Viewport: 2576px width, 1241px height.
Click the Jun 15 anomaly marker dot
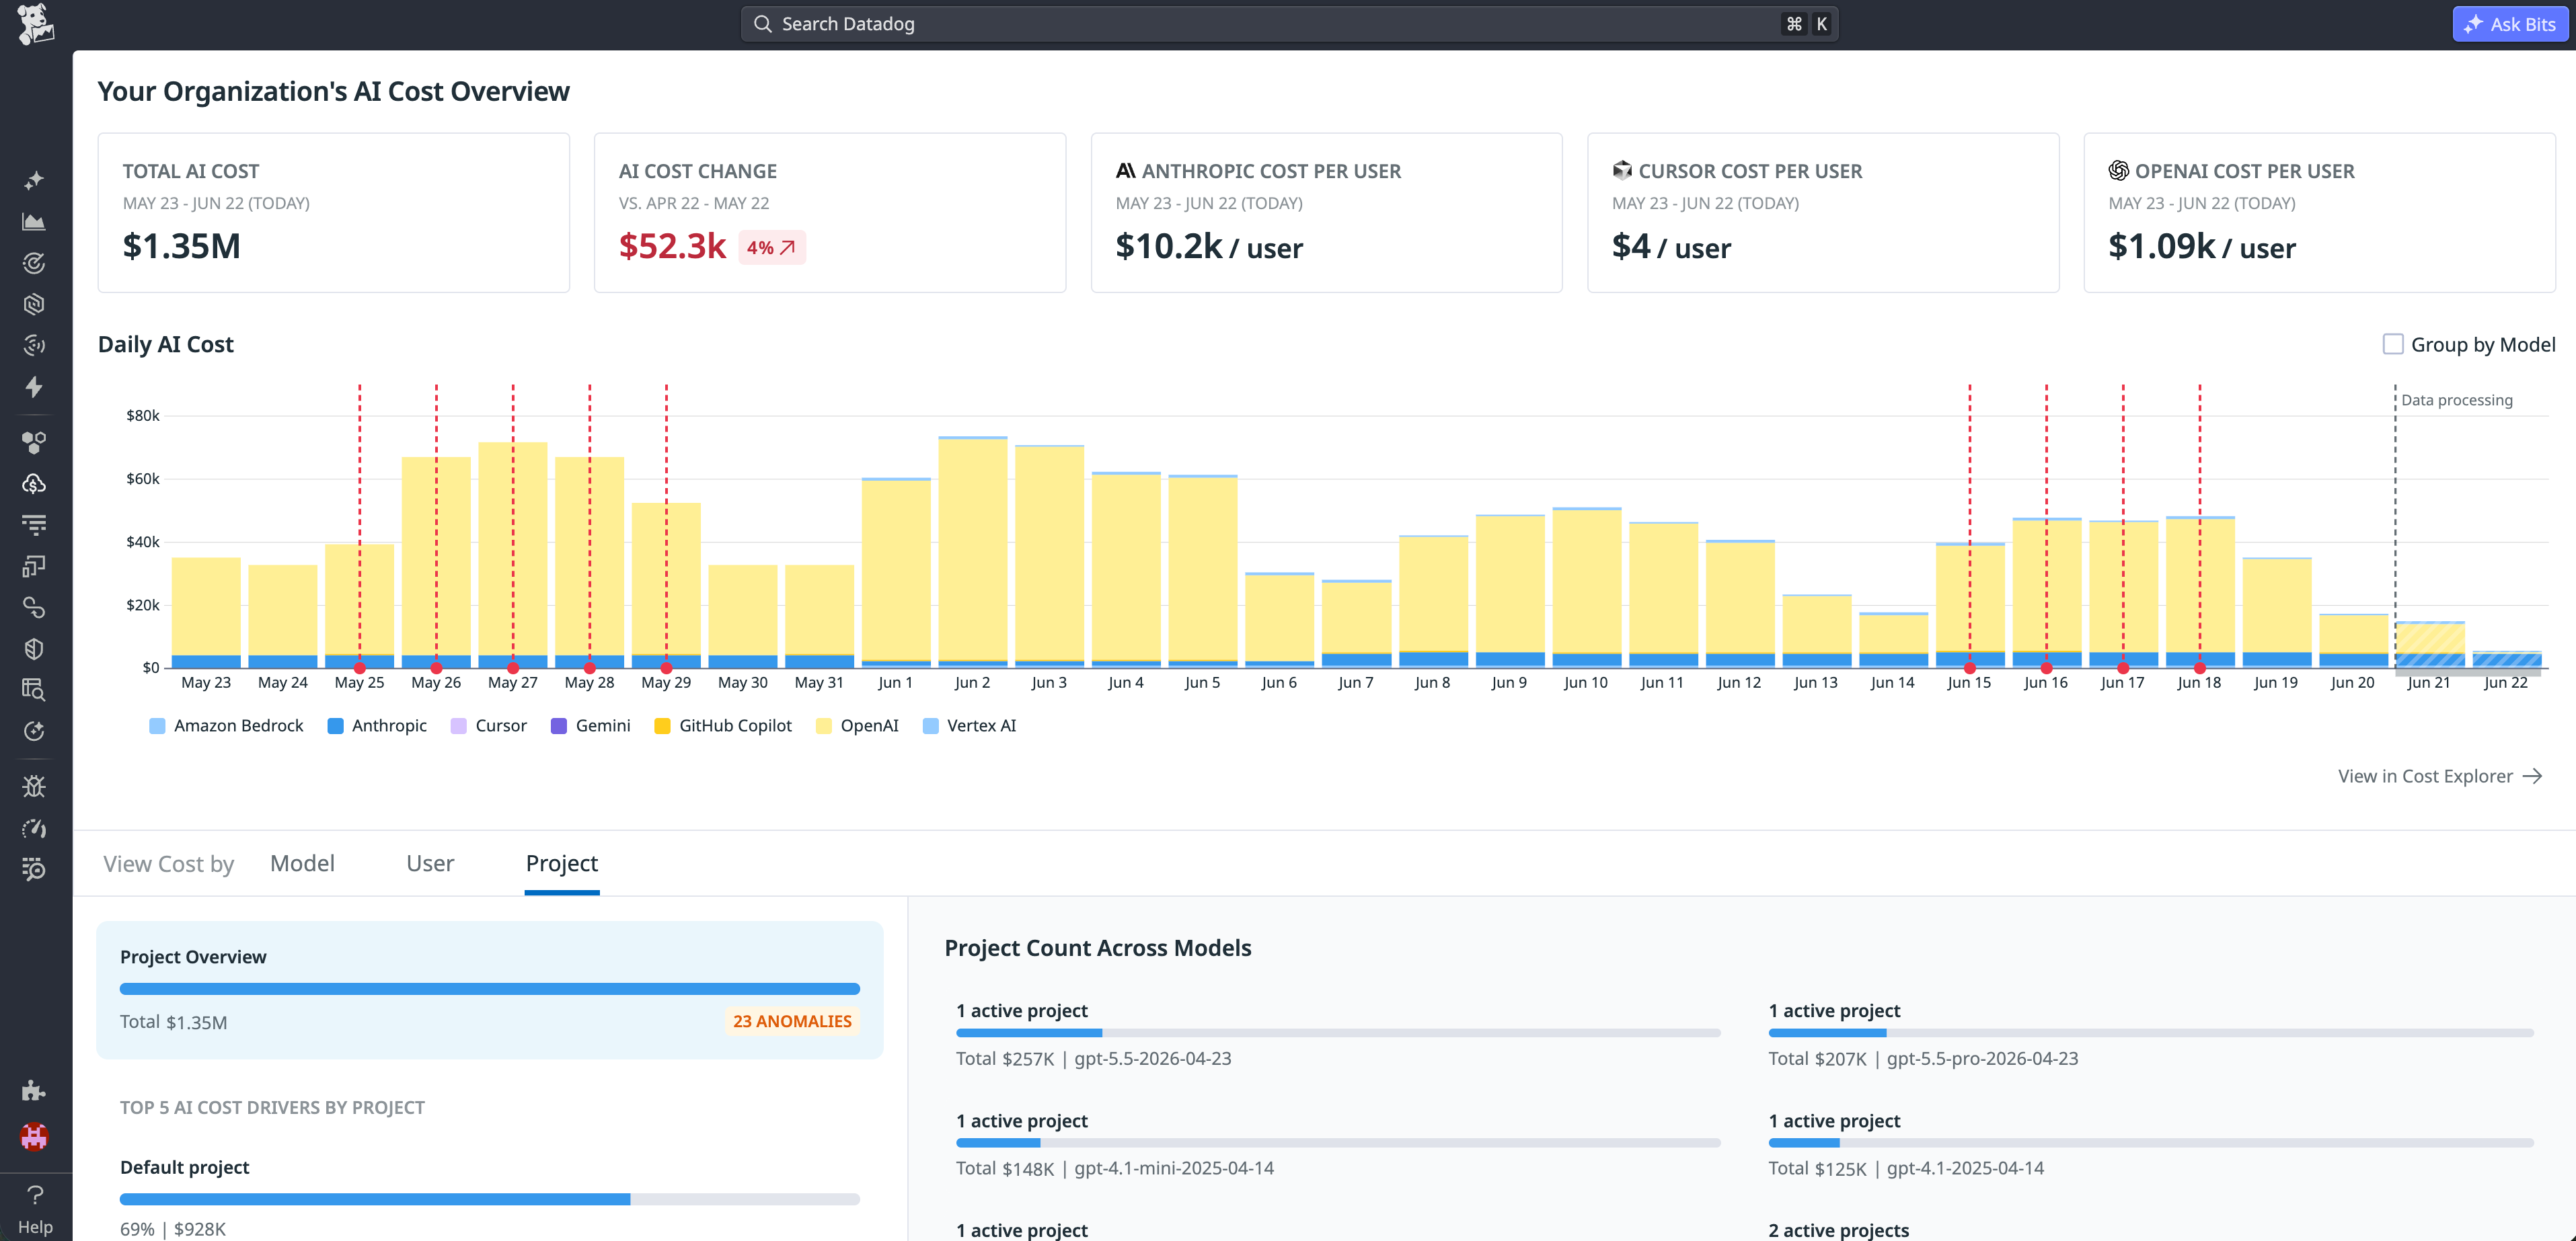(x=1970, y=668)
